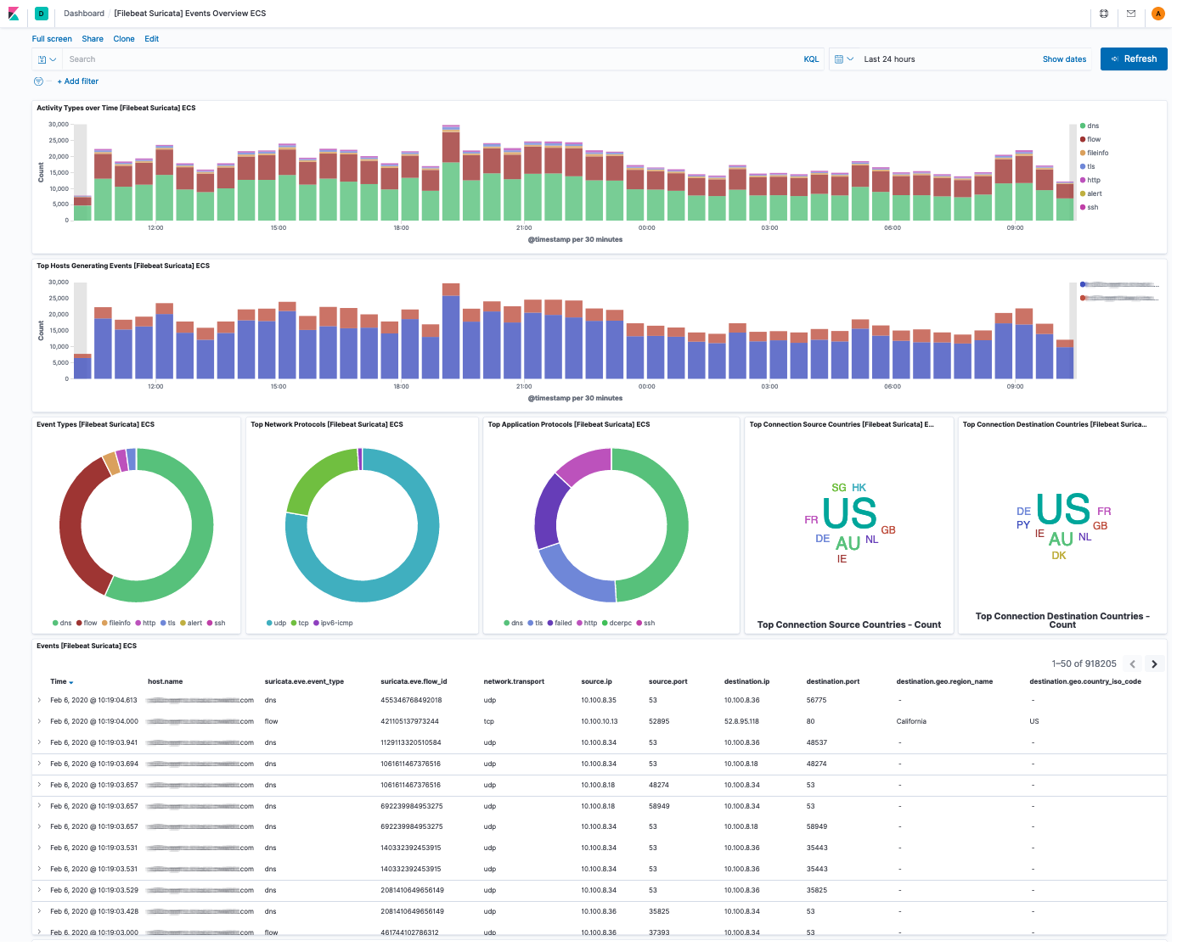
Task: Toggle the flow legend entry off
Action: [x=1093, y=139]
